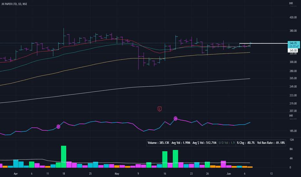This screenshot has width=301, height=177.
Task: Click the 8M volume axis label
Action: click(291, 149)
